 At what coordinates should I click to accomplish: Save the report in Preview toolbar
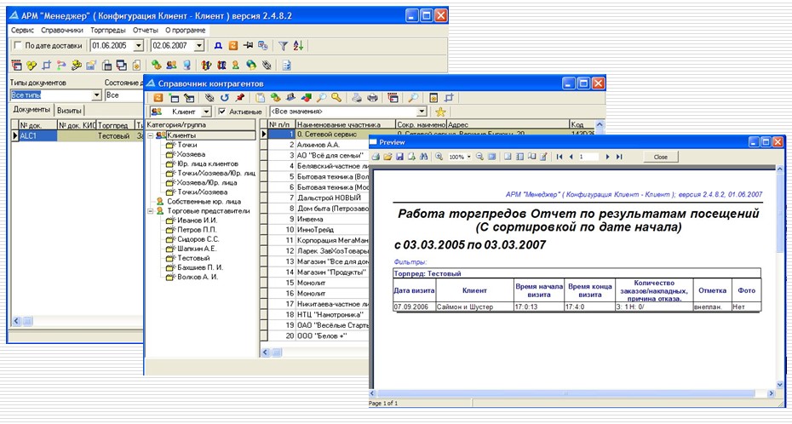click(399, 157)
